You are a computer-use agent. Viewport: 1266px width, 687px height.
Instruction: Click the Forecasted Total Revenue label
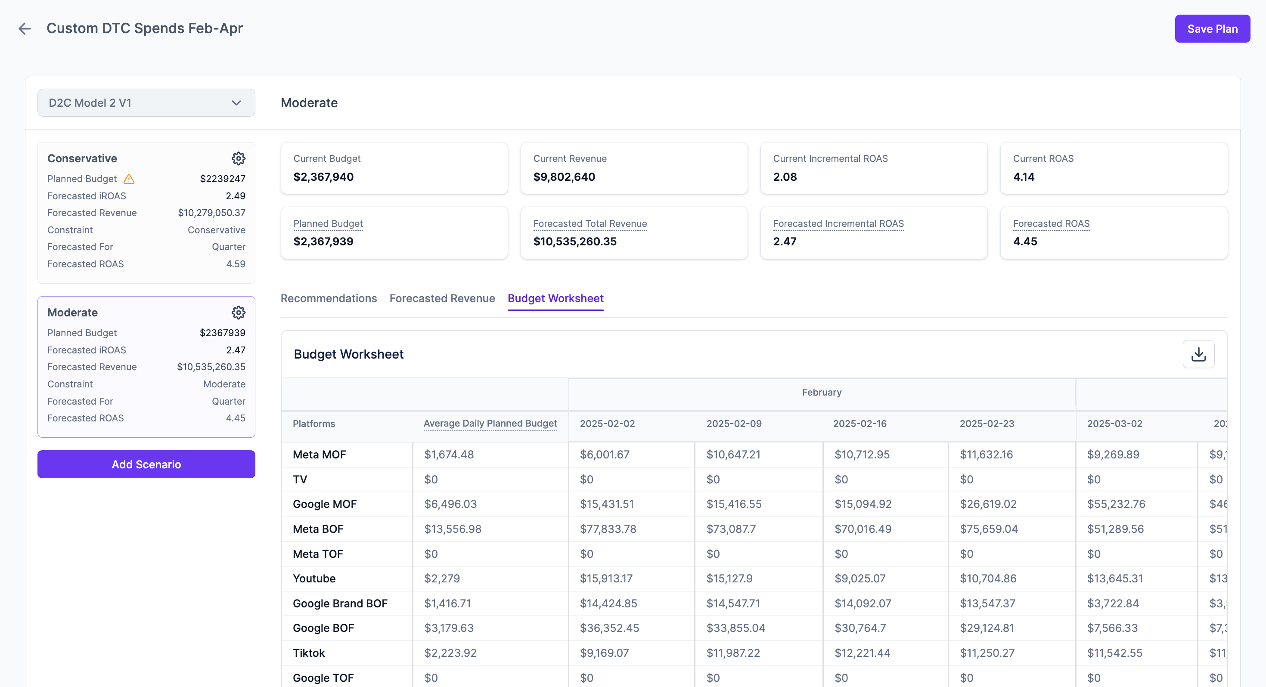590,223
